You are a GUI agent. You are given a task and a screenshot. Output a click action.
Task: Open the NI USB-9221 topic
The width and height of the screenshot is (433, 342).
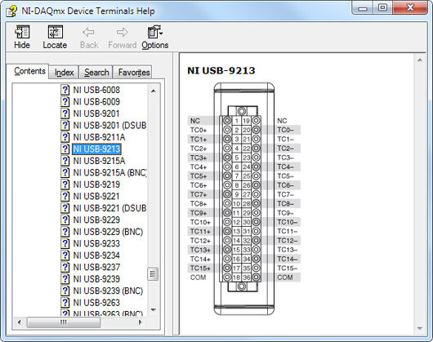coord(96,197)
